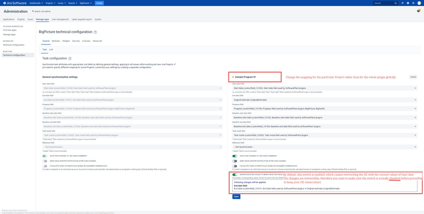
Task: Toggle General settings calculate tasks automatically switch
Action: (x=45, y=166)
